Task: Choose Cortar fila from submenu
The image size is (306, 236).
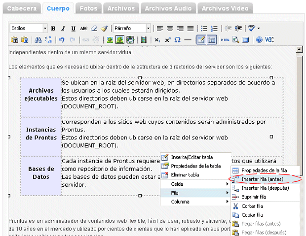Action: tap(266, 206)
